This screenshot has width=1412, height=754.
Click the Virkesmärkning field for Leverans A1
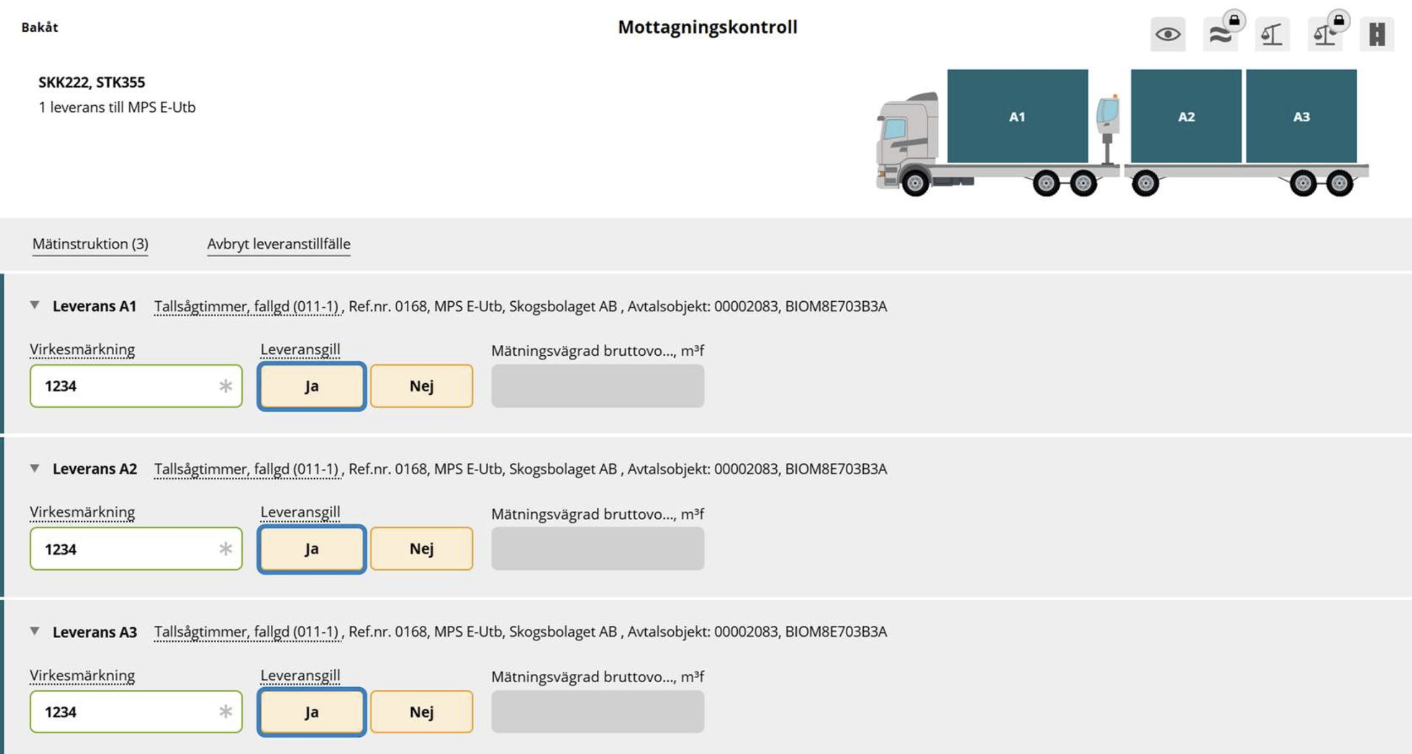pyautogui.click(x=136, y=386)
